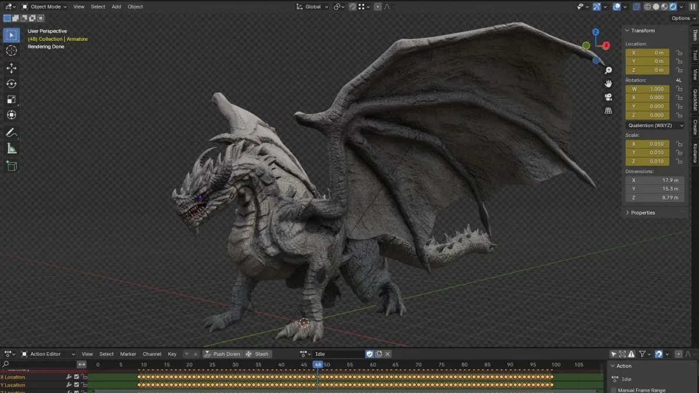Toggle viewport proportional editing

pos(377,6)
